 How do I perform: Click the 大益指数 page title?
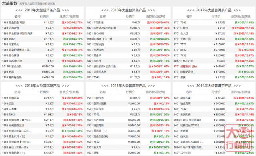tap(10, 3)
